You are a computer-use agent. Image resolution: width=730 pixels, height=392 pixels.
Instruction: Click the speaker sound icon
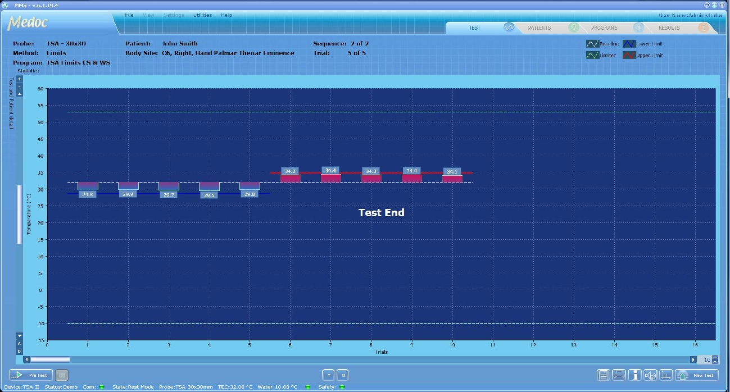point(651,375)
